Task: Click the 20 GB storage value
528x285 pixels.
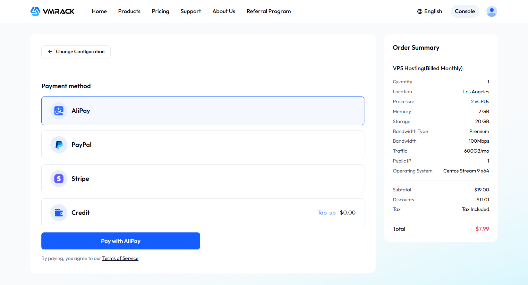Action: pos(482,122)
